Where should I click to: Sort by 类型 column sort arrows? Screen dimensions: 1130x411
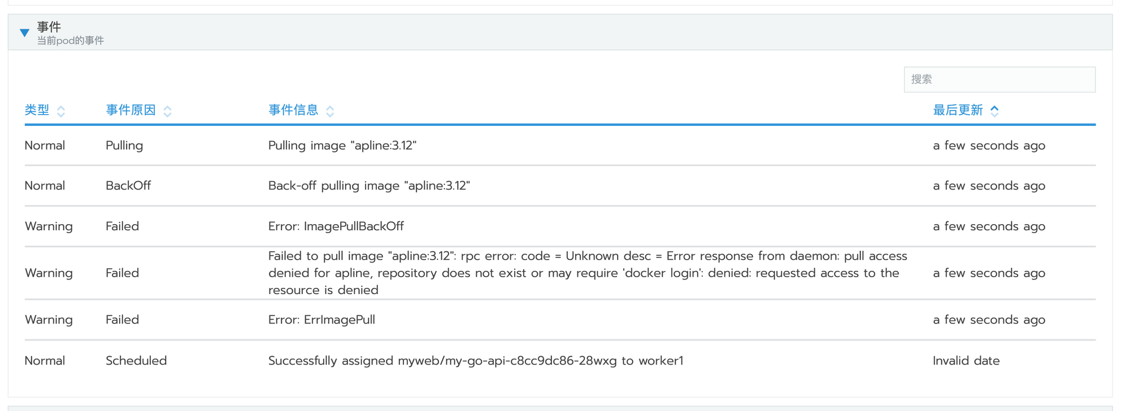(61, 111)
